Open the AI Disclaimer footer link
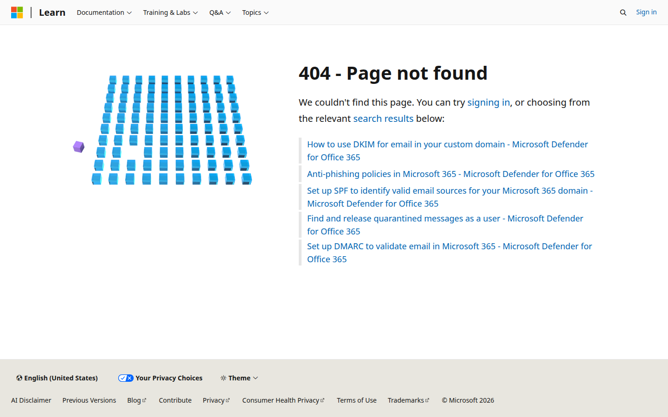 coord(31,400)
